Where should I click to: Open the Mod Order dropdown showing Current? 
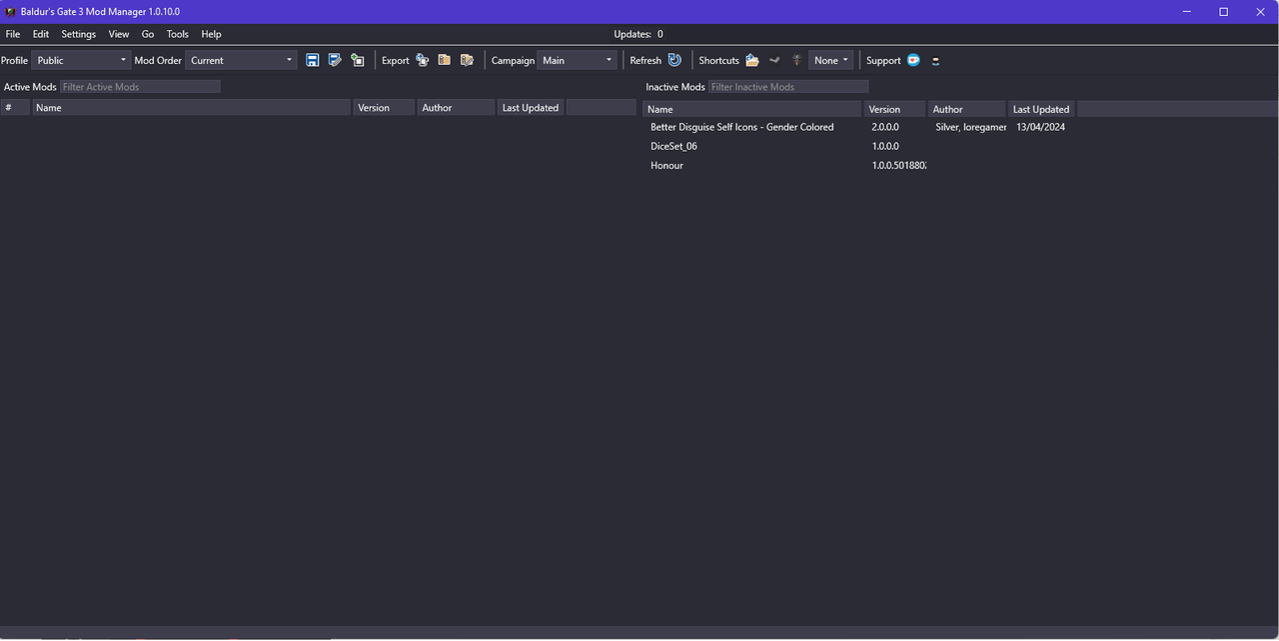[x=241, y=60]
